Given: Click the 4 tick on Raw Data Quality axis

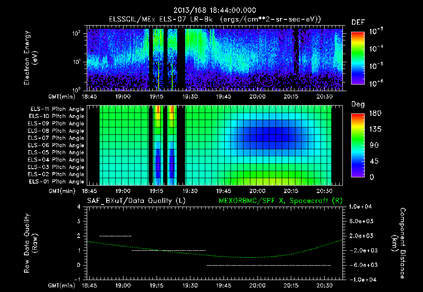Looking at the screenshot, I should (78, 207).
